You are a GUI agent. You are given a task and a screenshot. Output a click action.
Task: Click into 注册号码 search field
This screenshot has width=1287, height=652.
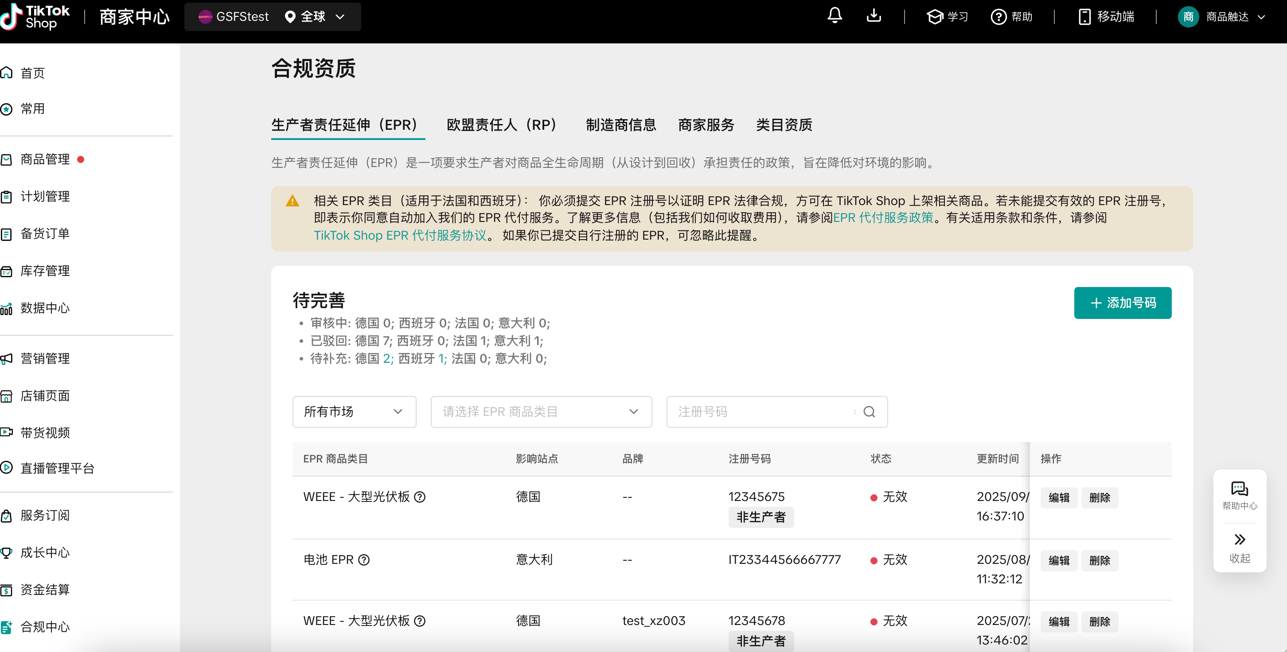coord(760,411)
